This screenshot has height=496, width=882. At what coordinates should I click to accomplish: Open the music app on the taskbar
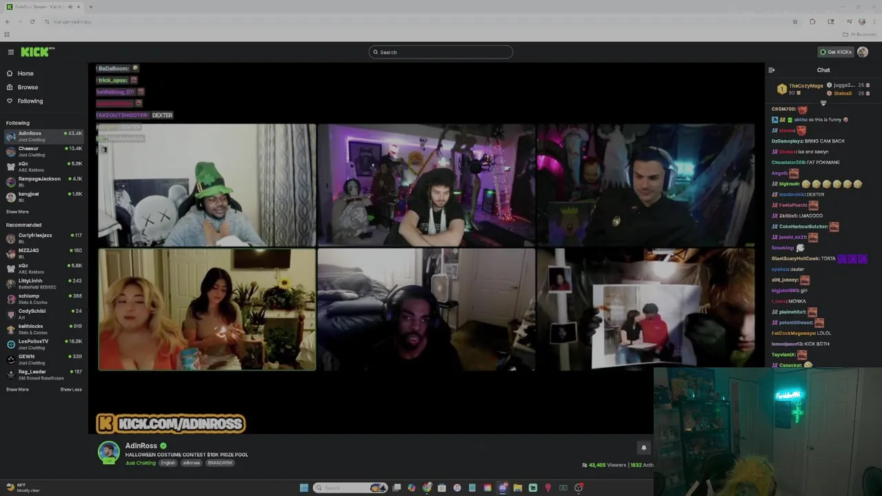click(457, 488)
